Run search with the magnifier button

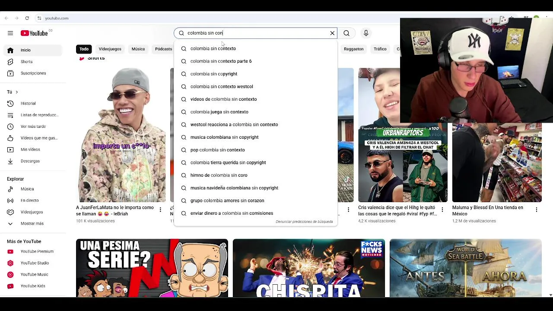click(x=346, y=33)
